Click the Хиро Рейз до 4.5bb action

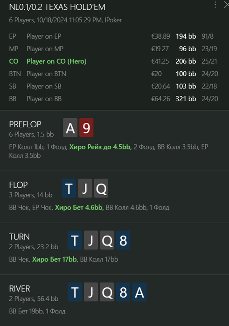click(100, 147)
